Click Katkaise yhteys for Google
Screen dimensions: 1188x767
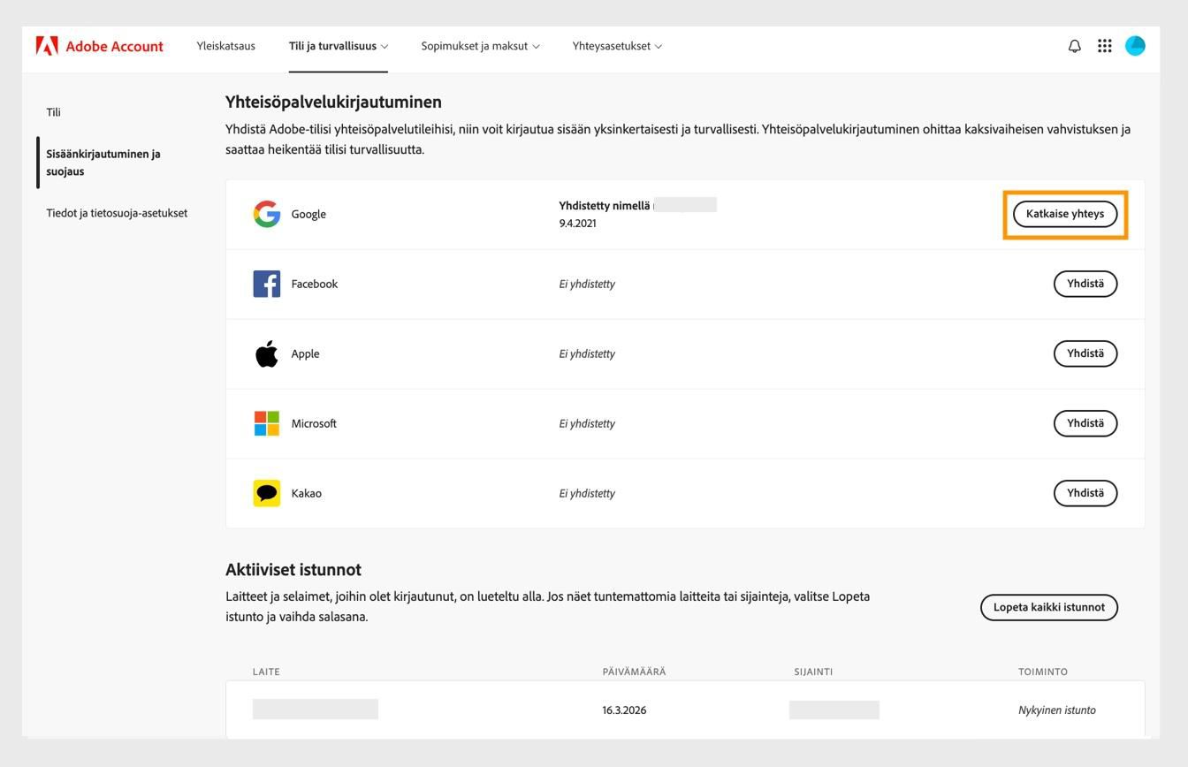(1064, 214)
